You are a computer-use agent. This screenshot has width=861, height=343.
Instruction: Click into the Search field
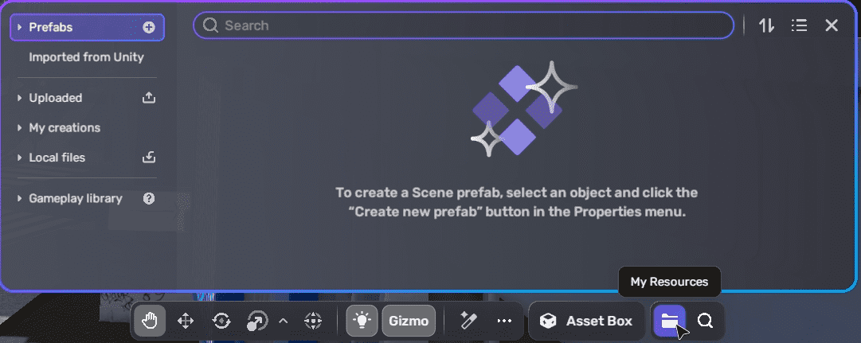[x=462, y=25]
